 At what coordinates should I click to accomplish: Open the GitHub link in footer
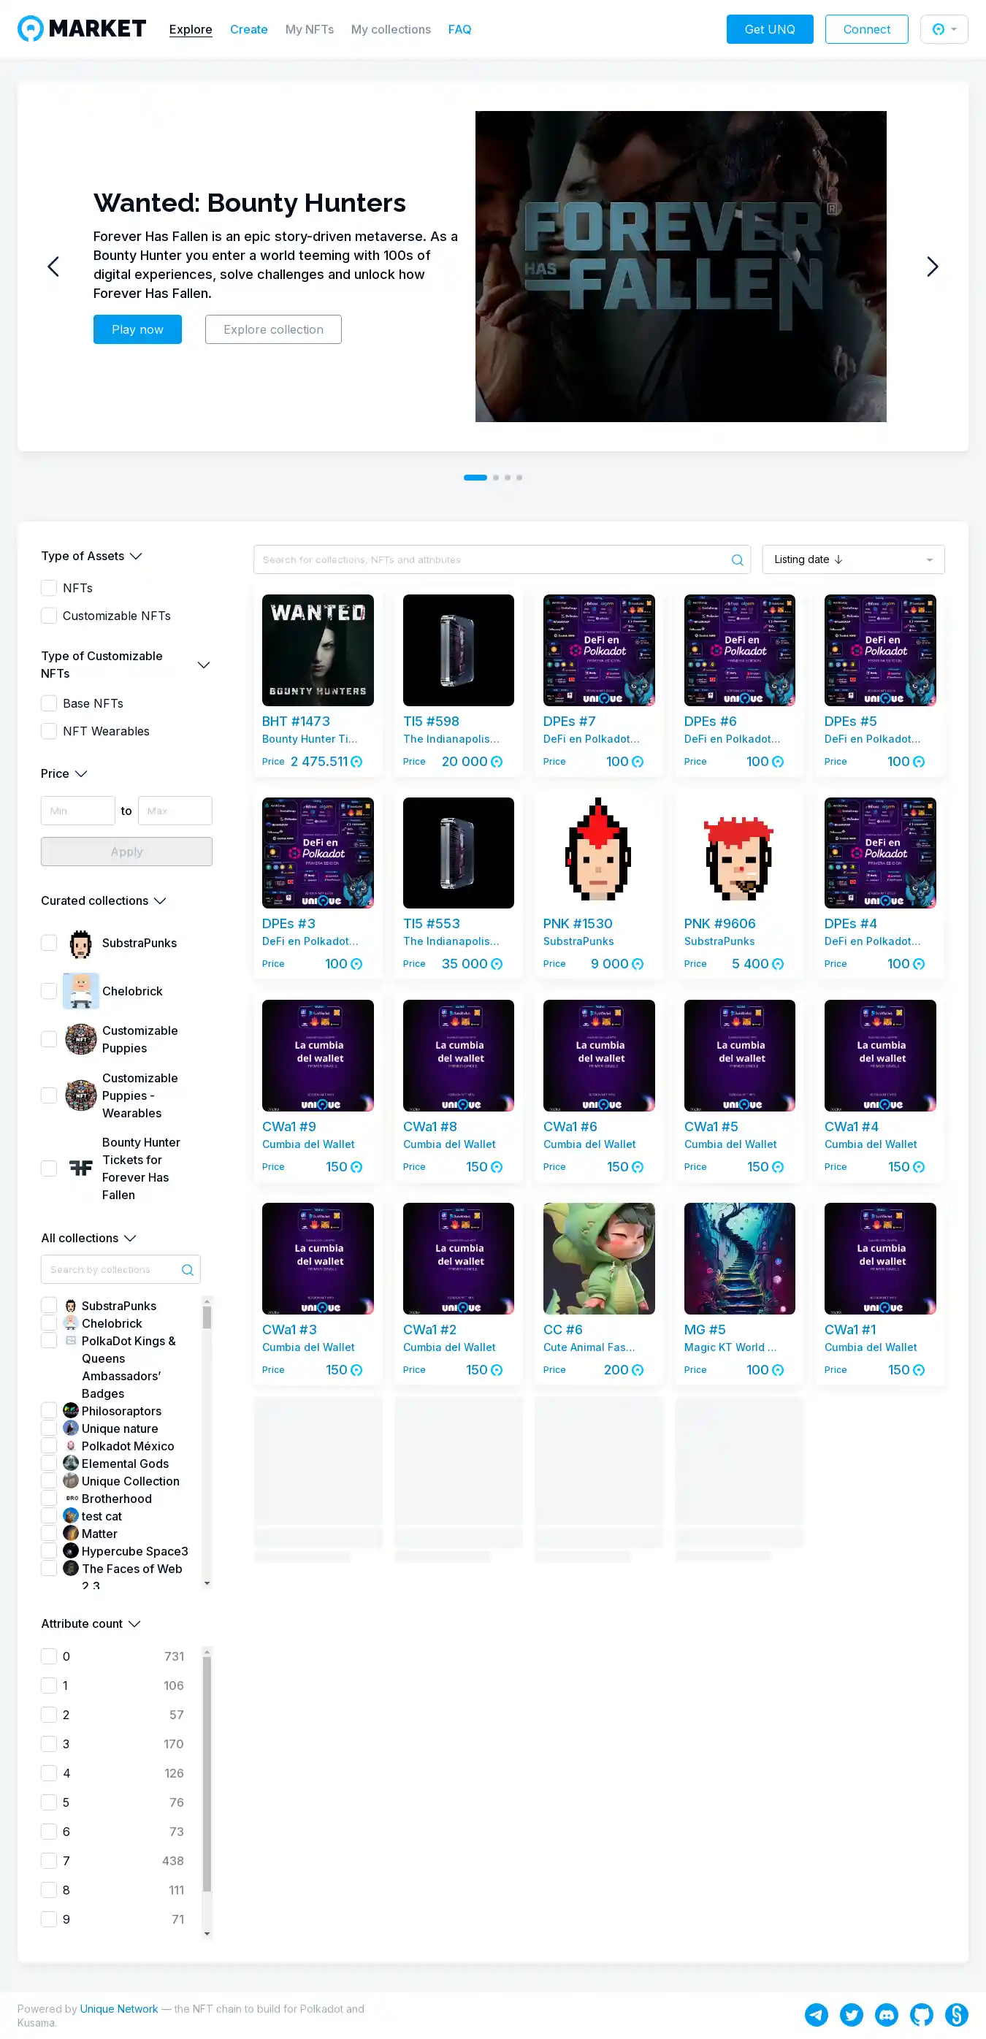pos(921,2014)
